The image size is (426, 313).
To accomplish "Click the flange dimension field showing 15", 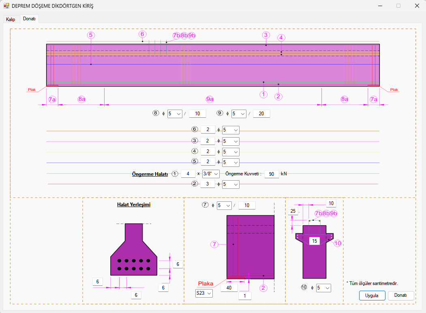I will pyautogui.click(x=315, y=241).
